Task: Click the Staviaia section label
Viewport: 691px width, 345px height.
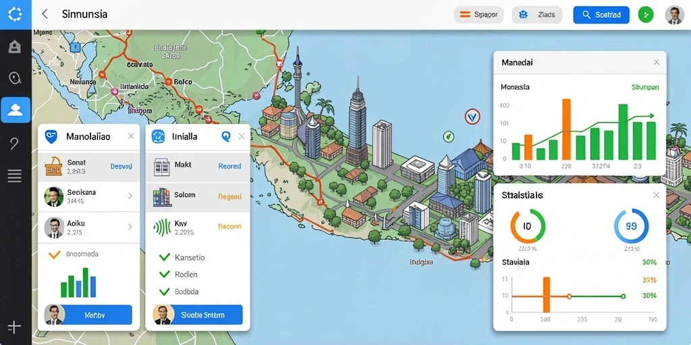Action: [516, 262]
